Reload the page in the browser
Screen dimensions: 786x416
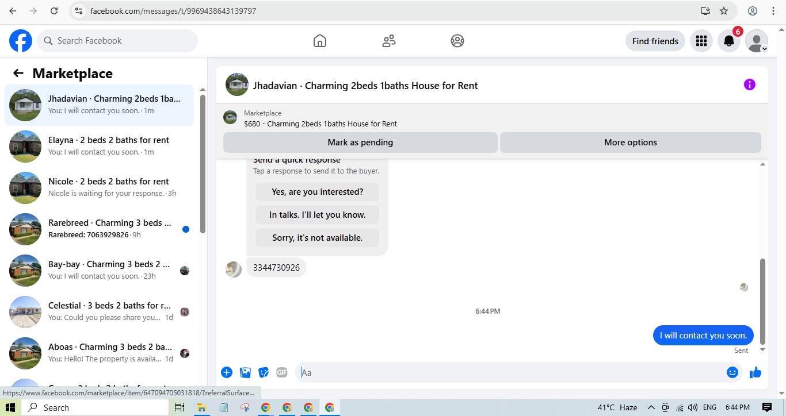click(54, 11)
